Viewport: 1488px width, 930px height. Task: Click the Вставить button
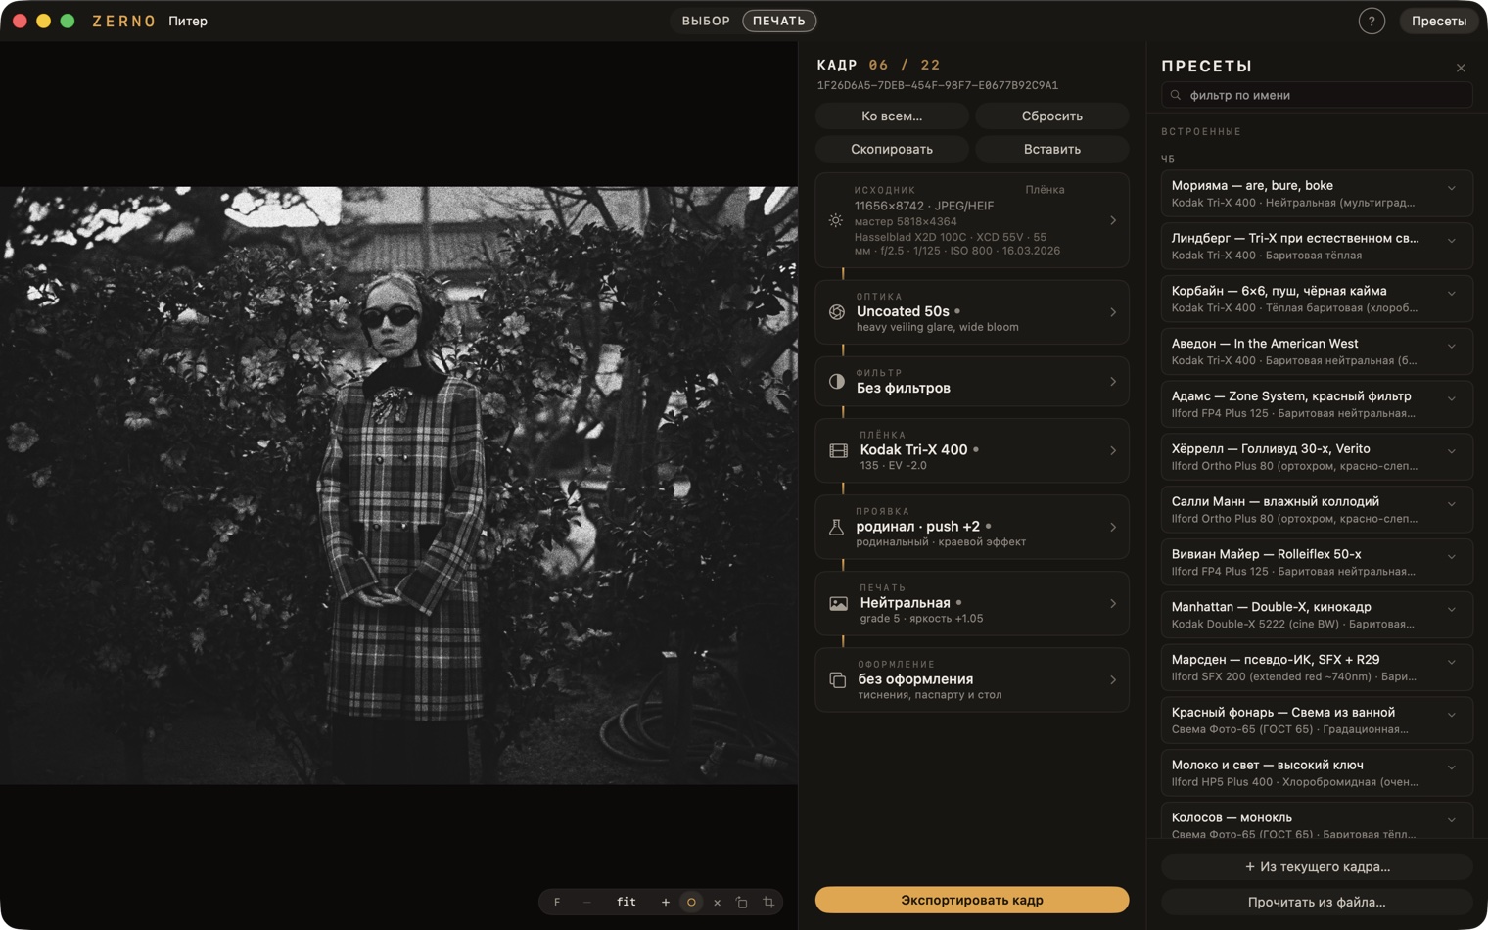(1052, 149)
